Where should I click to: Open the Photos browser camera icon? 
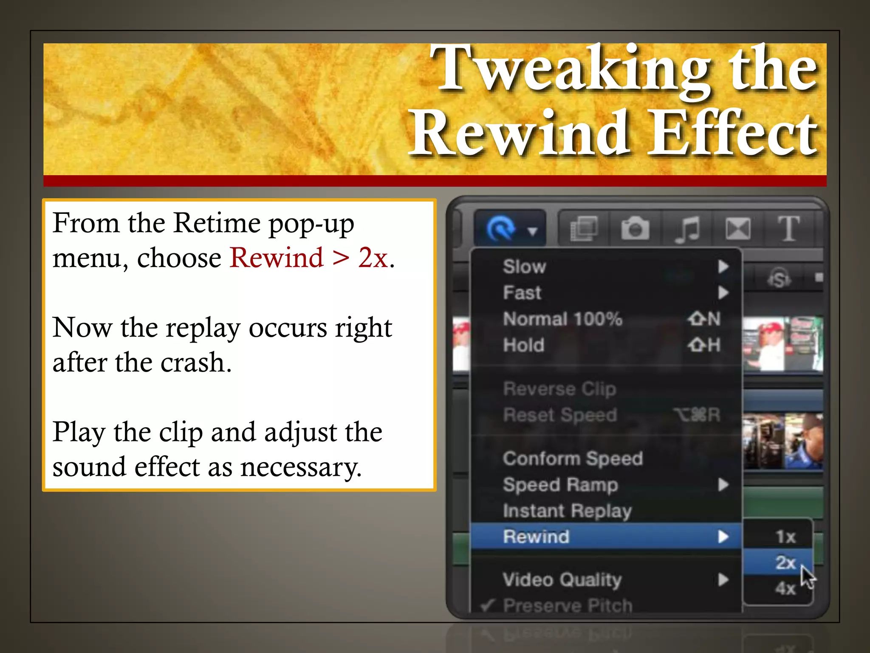635,229
